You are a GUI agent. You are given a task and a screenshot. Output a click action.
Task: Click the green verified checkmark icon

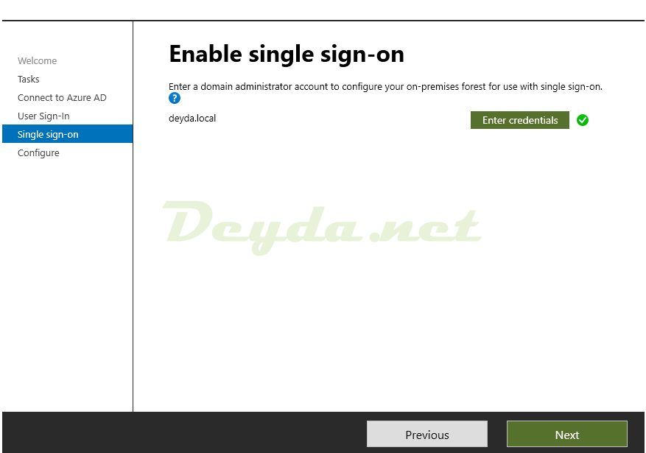582,120
